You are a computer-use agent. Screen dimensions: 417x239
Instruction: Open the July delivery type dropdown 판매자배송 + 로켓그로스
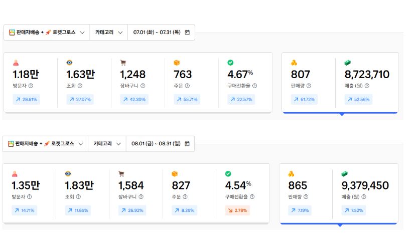[47, 33]
